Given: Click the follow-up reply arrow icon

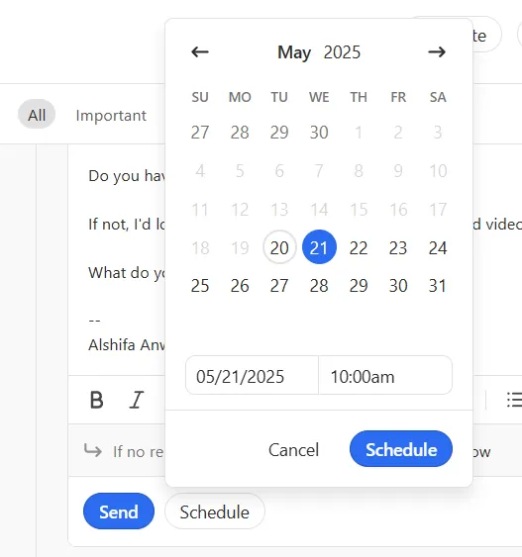Looking at the screenshot, I should tap(93, 450).
